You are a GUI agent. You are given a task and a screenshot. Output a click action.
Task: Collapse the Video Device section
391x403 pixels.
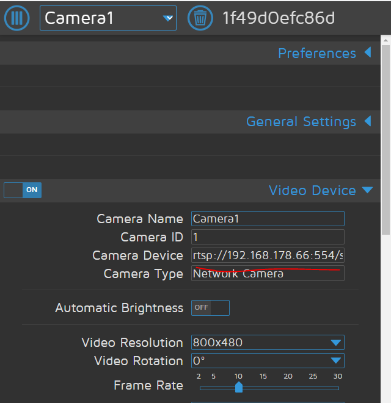click(367, 190)
